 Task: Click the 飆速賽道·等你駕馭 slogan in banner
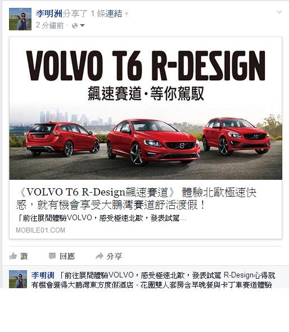[146, 93]
